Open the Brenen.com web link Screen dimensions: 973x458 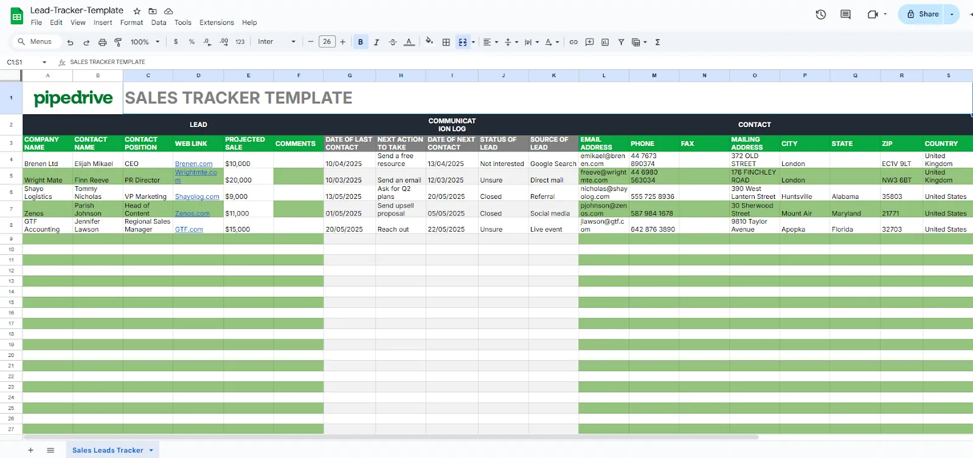coord(193,164)
